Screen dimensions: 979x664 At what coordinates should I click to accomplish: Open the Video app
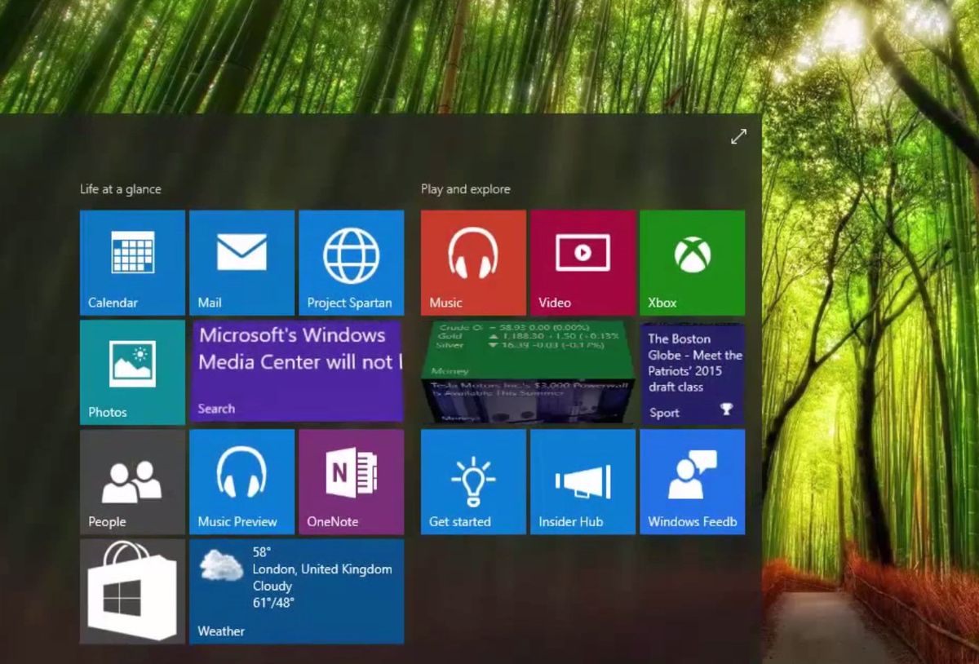tap(583, 261)
